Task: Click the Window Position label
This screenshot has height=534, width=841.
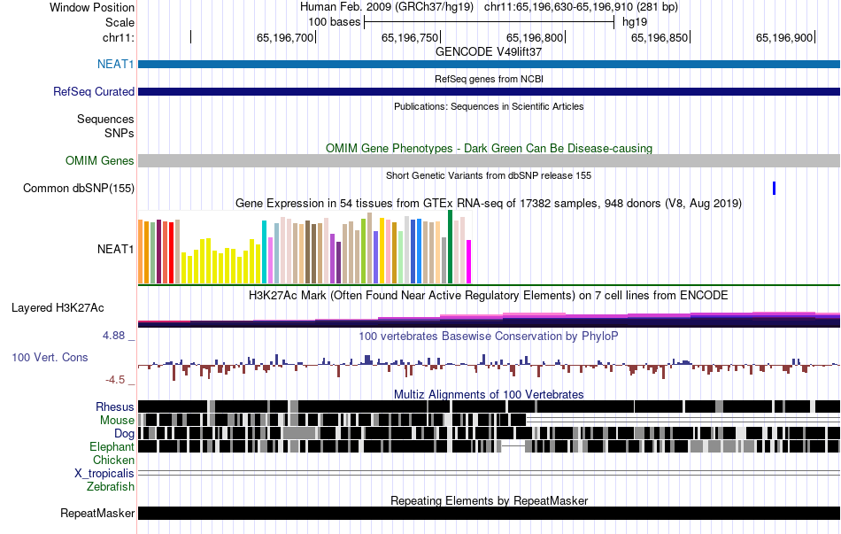Action: [x=92, y=7]
